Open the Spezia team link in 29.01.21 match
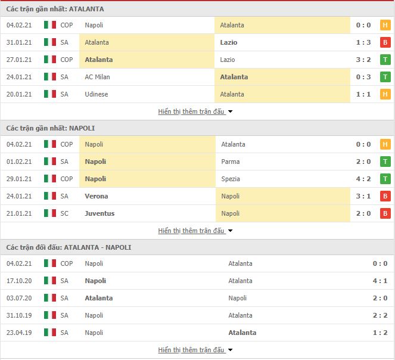The height and width of the screenshot is (360, 395). (231, 179)
